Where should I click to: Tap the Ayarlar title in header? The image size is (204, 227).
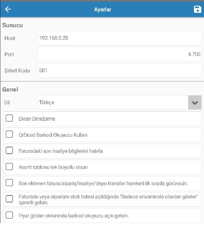[x=103, y=9]
